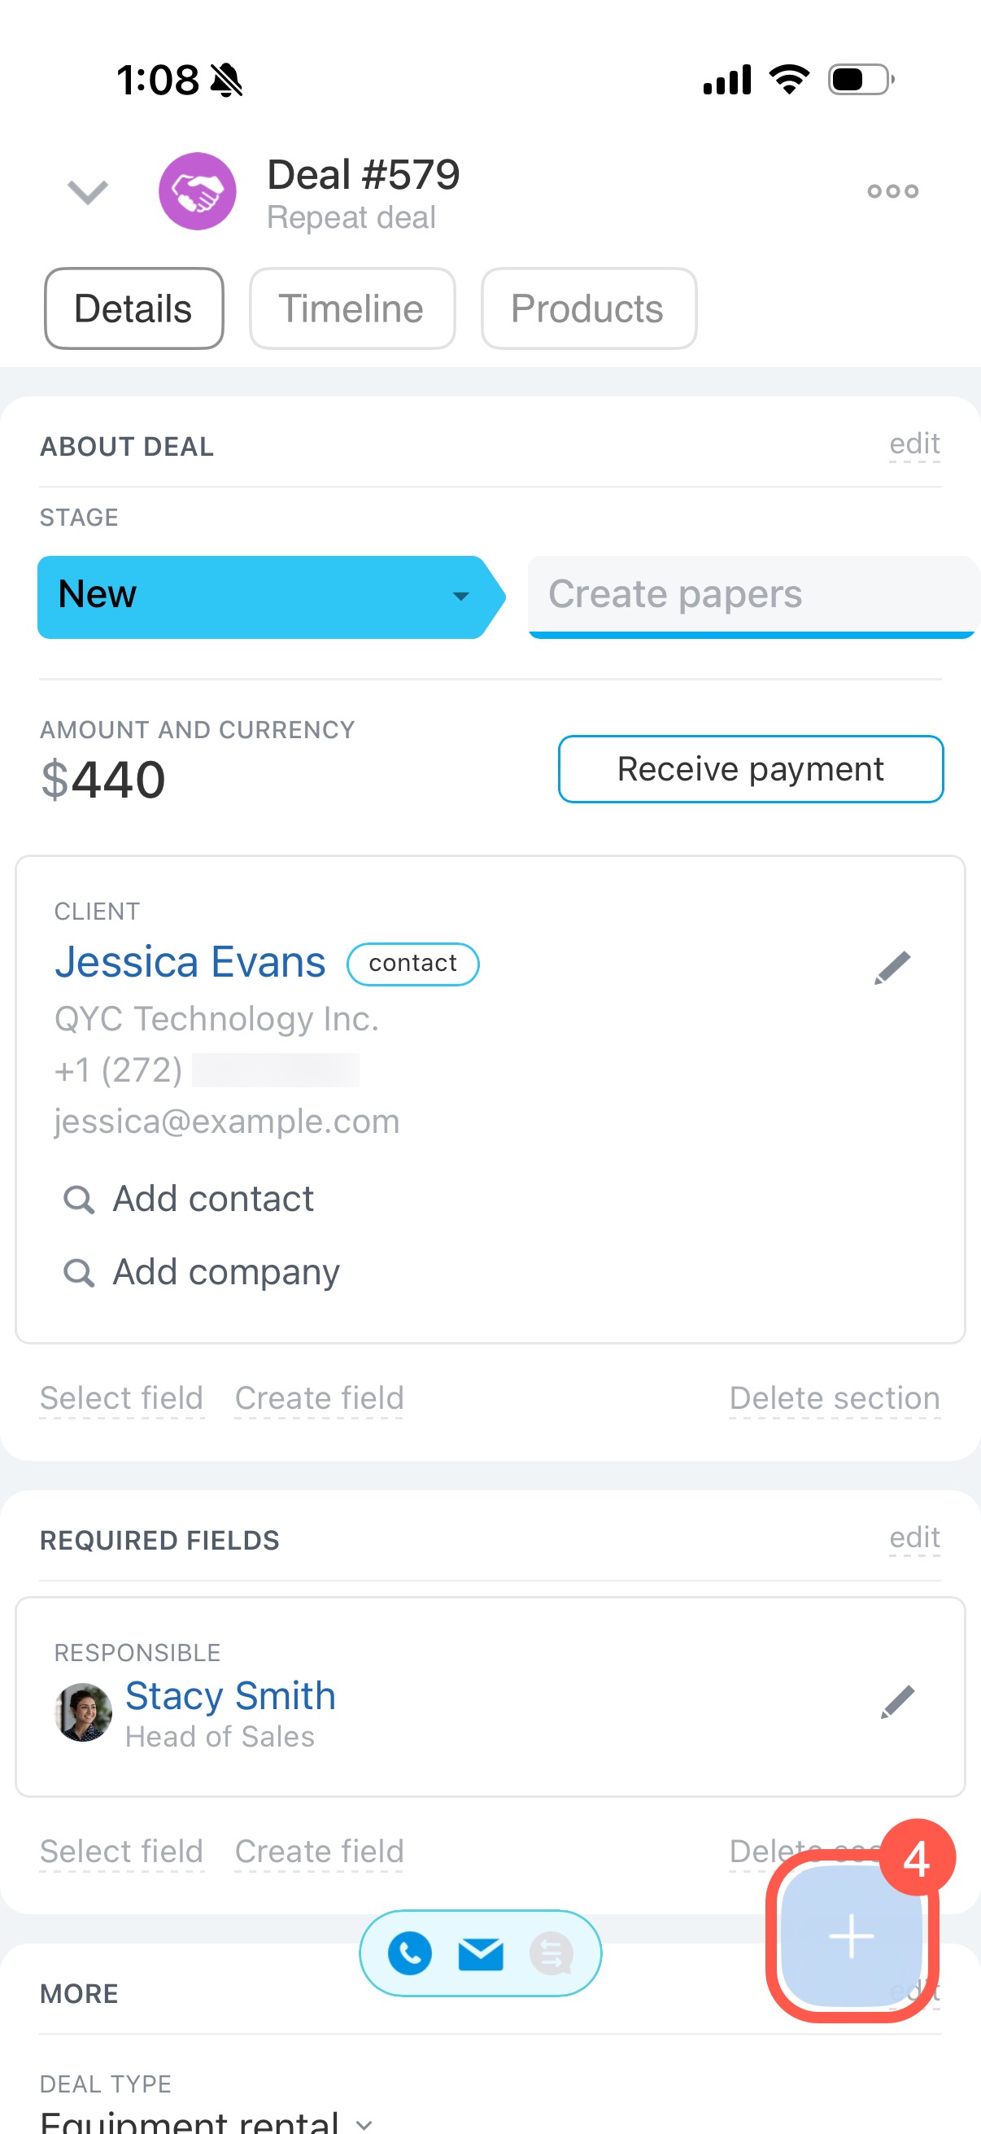Edit responsible person with pencil icon
Image resolution: width=981 pixels, height=2134 pixels.
coord(897,1702)
